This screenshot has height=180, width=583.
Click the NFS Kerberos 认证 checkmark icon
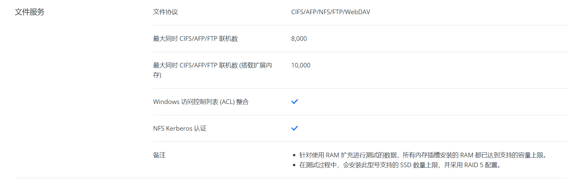[x=294, y=128]
